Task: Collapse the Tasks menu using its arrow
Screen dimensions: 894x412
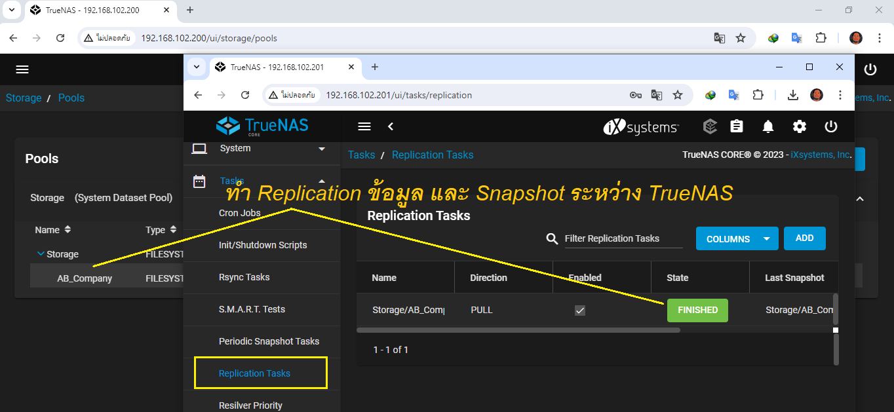Action: 322,181
